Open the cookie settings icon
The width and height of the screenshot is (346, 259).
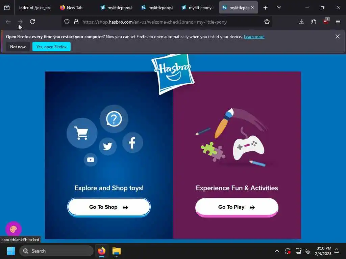pos(14,229)
